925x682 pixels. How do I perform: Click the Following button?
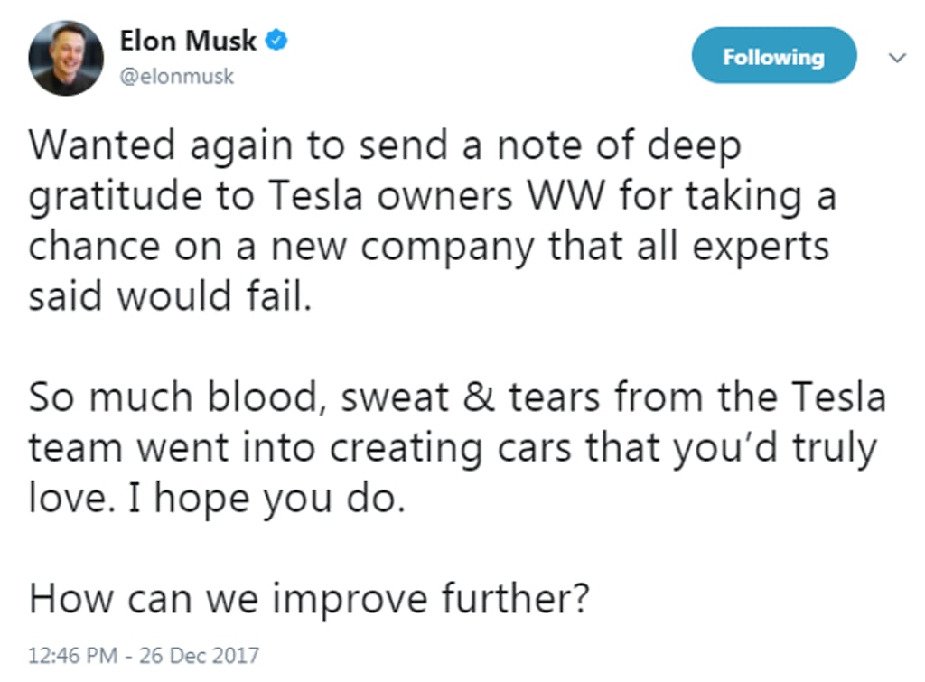[773, 56]
